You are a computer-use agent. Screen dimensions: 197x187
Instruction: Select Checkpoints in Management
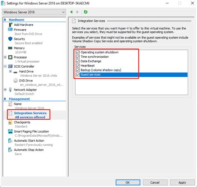pyautogui.click(x=22, y=122)
